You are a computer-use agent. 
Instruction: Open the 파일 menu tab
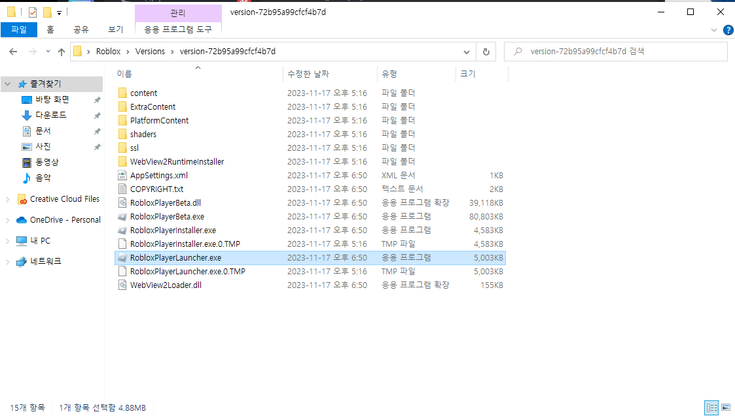(19, 29)
